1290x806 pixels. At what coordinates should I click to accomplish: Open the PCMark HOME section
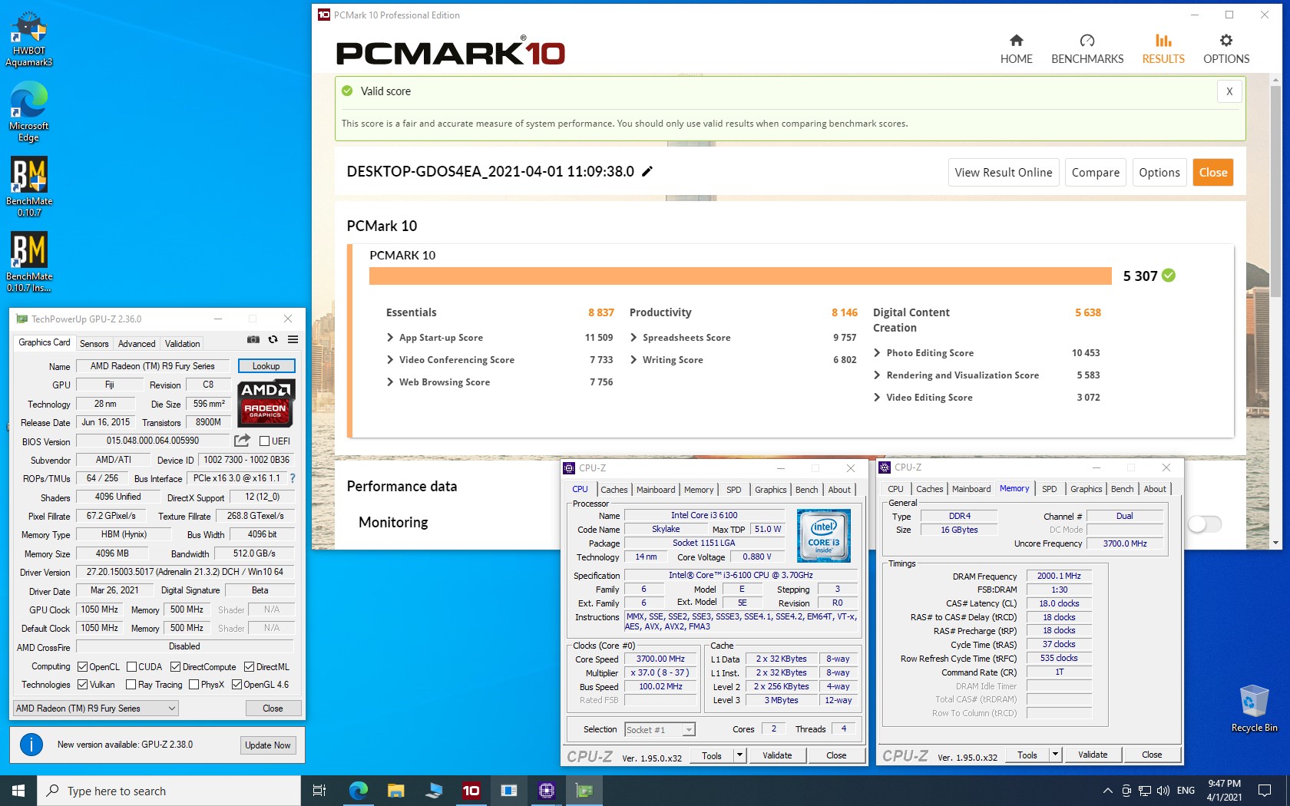point(1016,49)
